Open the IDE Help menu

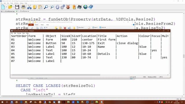pyautogui.click(x=26, y=3)
